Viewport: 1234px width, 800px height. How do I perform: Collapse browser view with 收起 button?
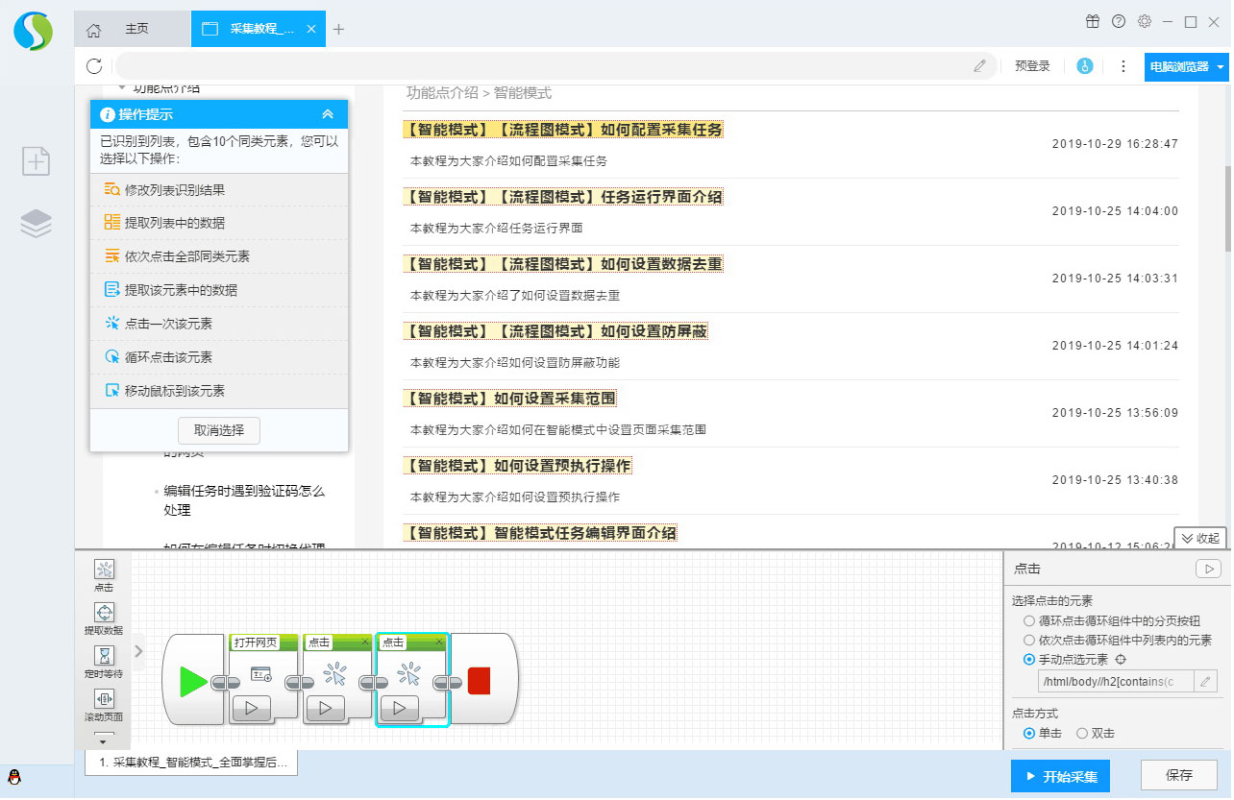pos(1199,539)
